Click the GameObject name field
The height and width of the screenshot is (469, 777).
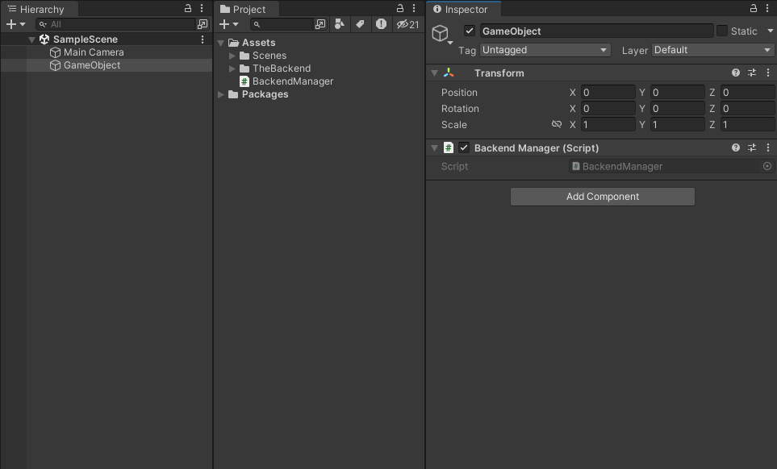[x=596, y=31]
